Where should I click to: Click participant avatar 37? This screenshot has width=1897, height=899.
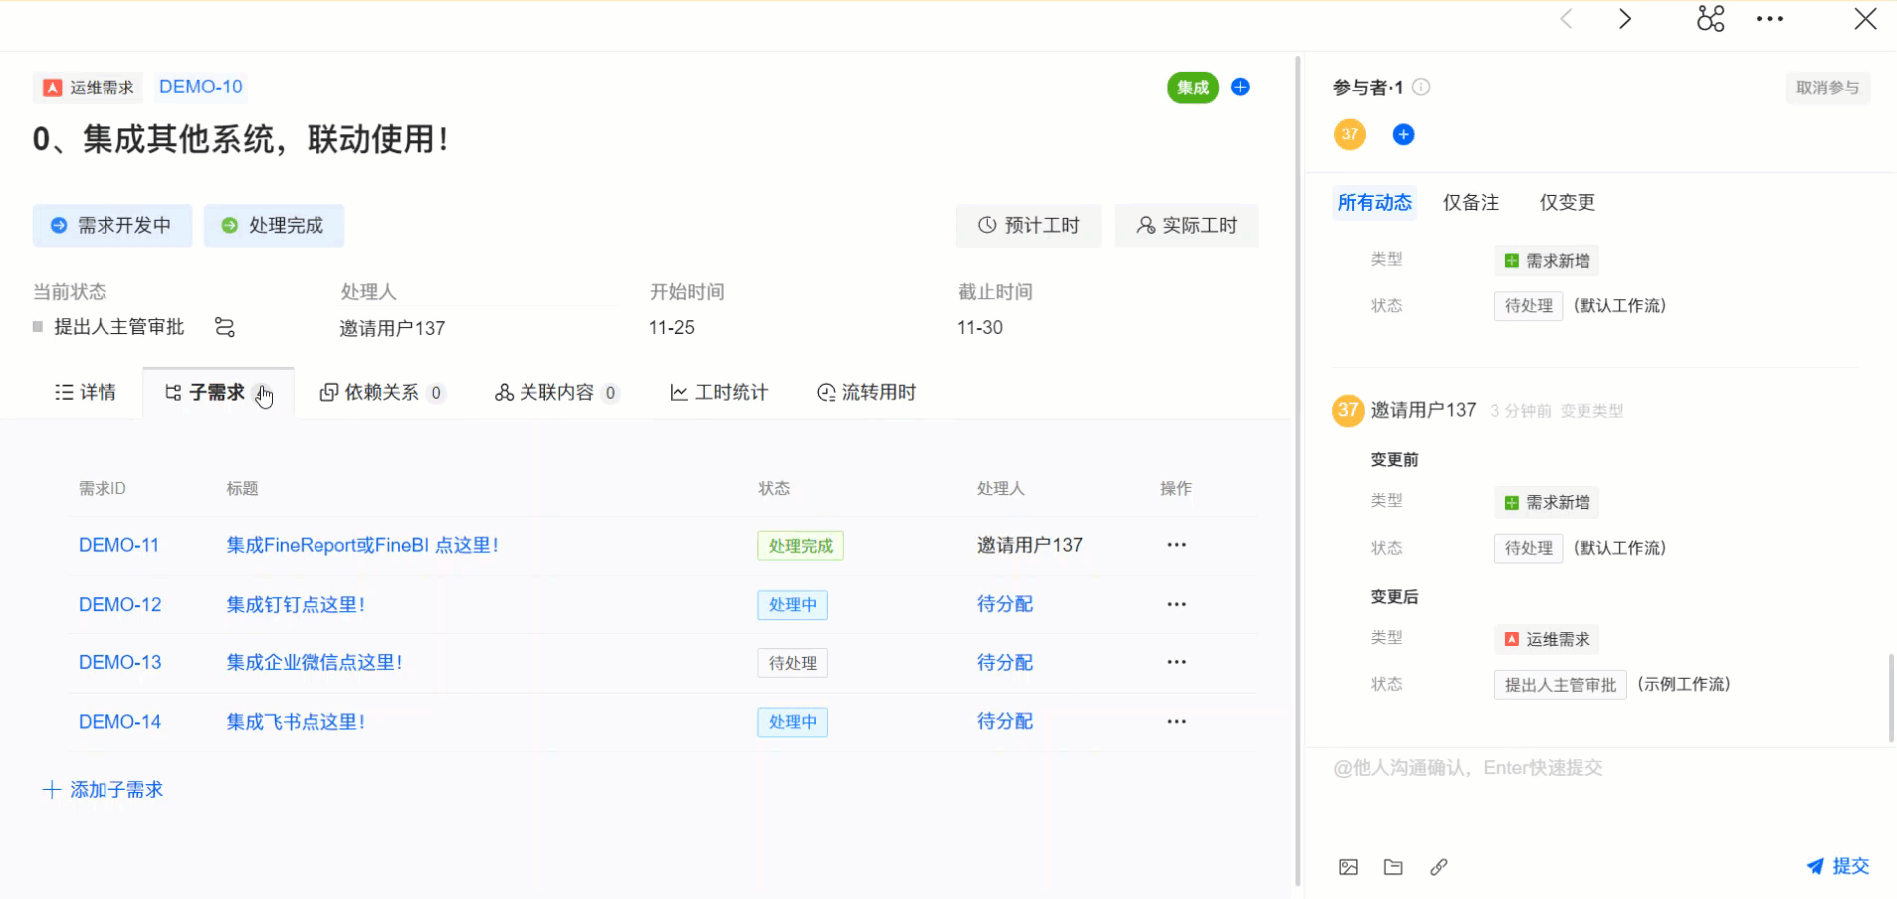[1350, 134]
